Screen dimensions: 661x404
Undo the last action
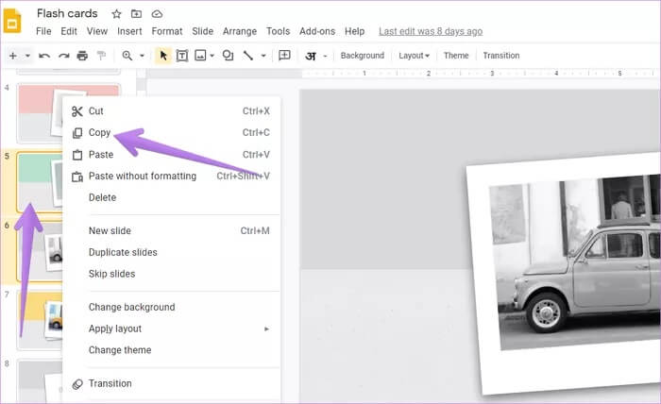(x=44, y=56)
